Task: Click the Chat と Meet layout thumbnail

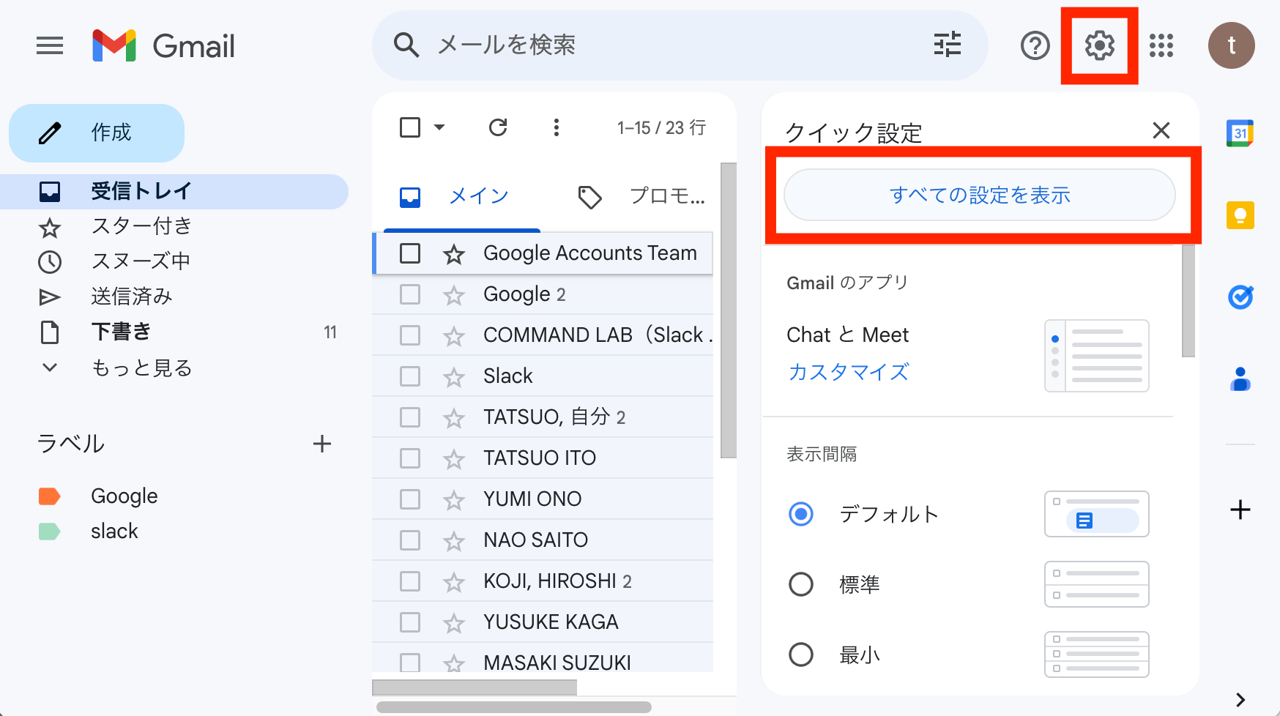Action: click(1097, 356)
